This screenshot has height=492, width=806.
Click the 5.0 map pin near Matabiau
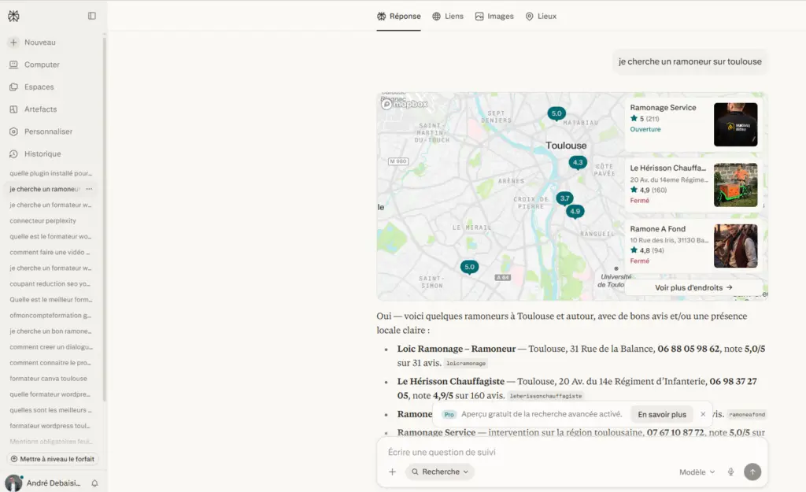coord(556,113)
